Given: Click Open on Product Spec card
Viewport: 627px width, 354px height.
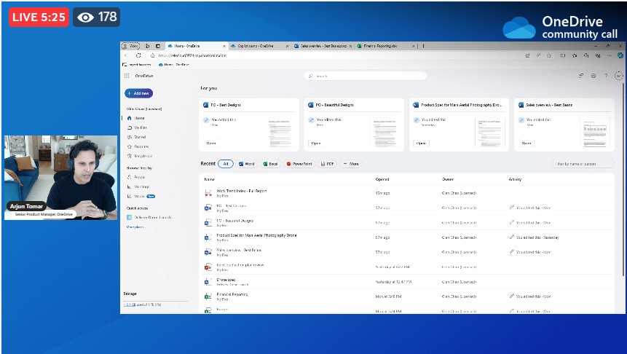Looking at the screenshot, I should point(421,143).
